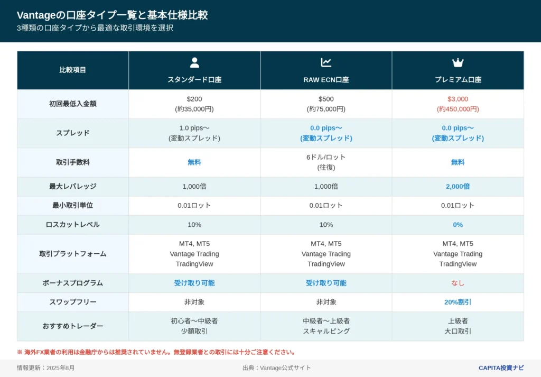Click the 6ドル/ロット commission cell

click(x=326, y=162)
